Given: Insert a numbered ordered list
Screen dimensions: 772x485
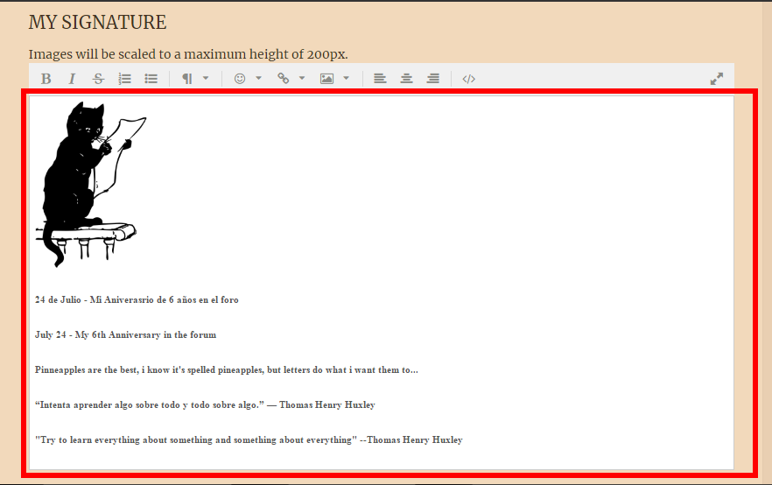Looking at the screenshot, I should point(124,79).
